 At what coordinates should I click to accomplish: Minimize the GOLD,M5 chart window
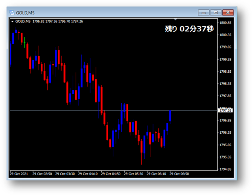click(x=204, y=13)
